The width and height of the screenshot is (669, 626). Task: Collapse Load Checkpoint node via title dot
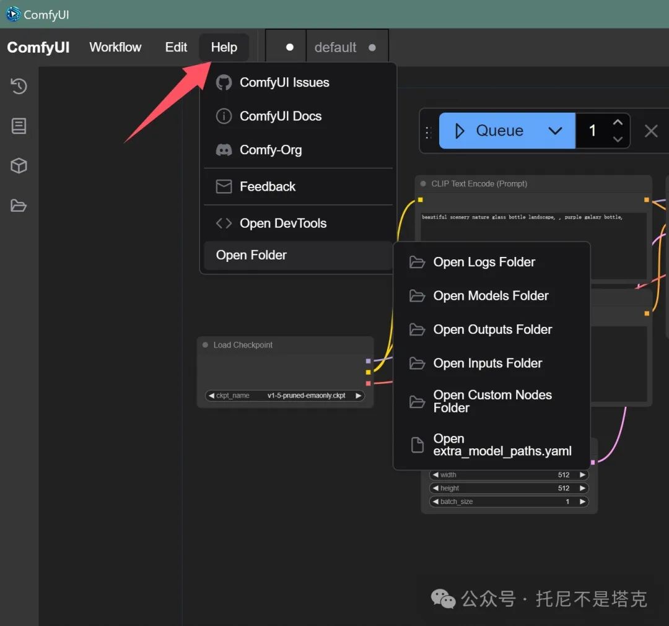tap(205, 344)
